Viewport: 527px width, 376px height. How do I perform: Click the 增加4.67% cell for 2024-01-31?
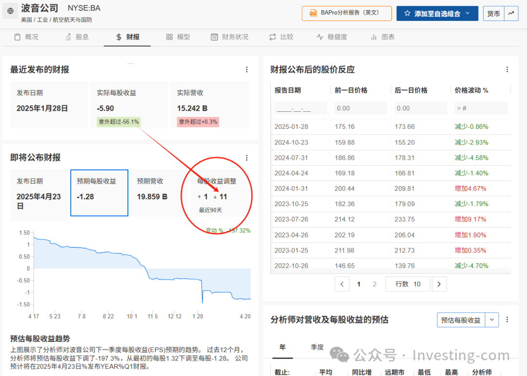(x=470, y=188)
